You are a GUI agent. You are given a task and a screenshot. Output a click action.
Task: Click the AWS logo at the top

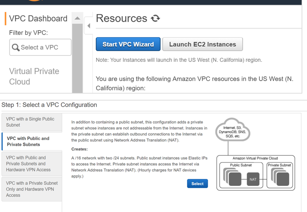click(35, 2)
